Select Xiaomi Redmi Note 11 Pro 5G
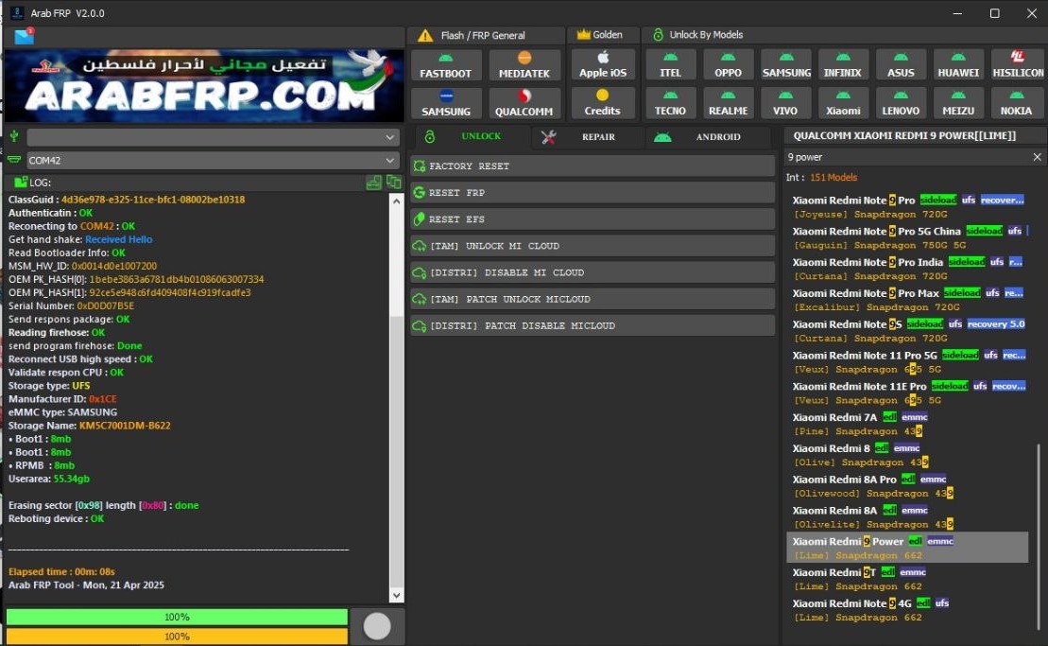The image size is (1048, 646). (x=907, y=362)
